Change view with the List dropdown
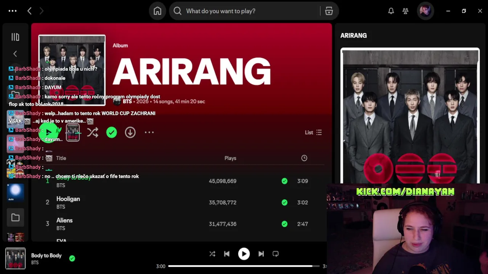This screenshot has height=274, width=488. (x=313, y=132)
